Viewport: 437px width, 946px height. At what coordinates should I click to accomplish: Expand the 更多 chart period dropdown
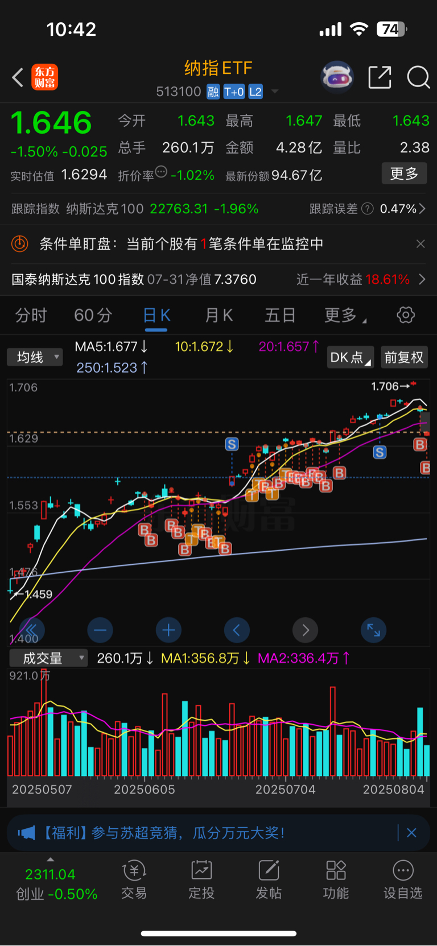click(345, 315)
